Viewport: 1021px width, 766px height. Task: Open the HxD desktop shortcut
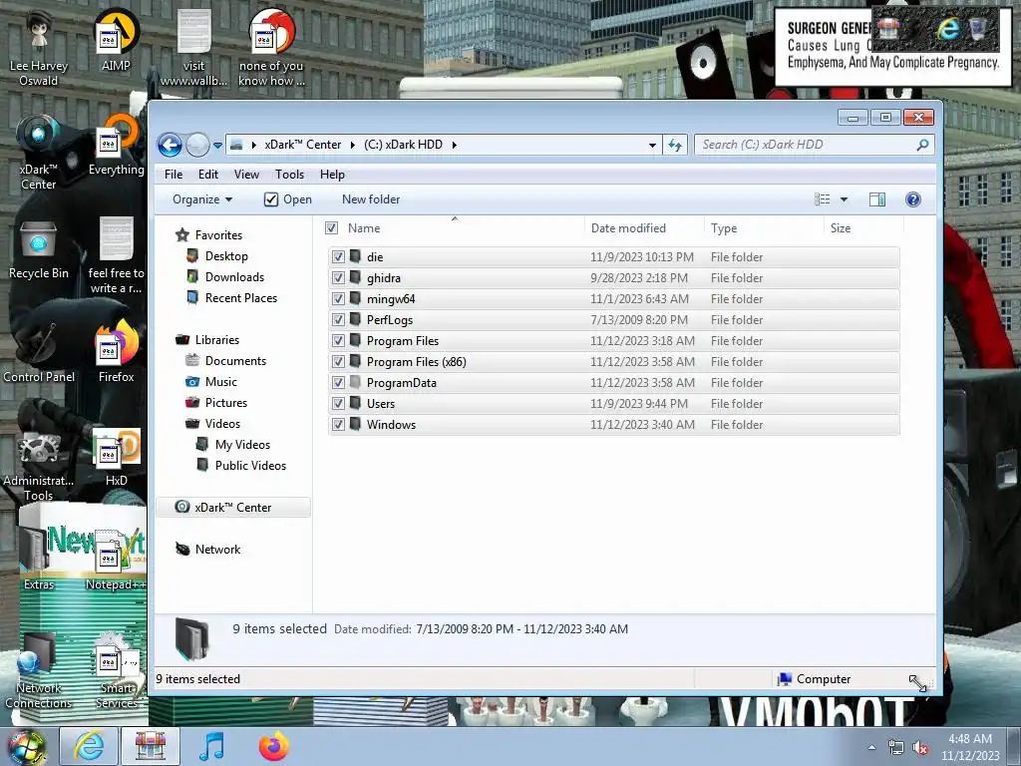click(x=116, y=457)
